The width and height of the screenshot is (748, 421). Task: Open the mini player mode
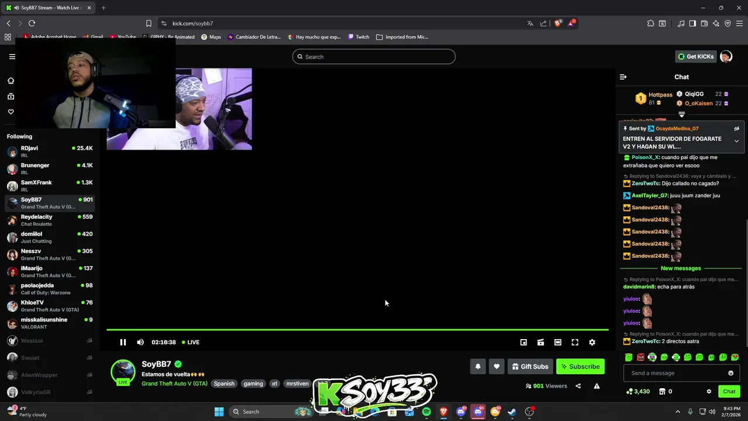pos(524,342)
